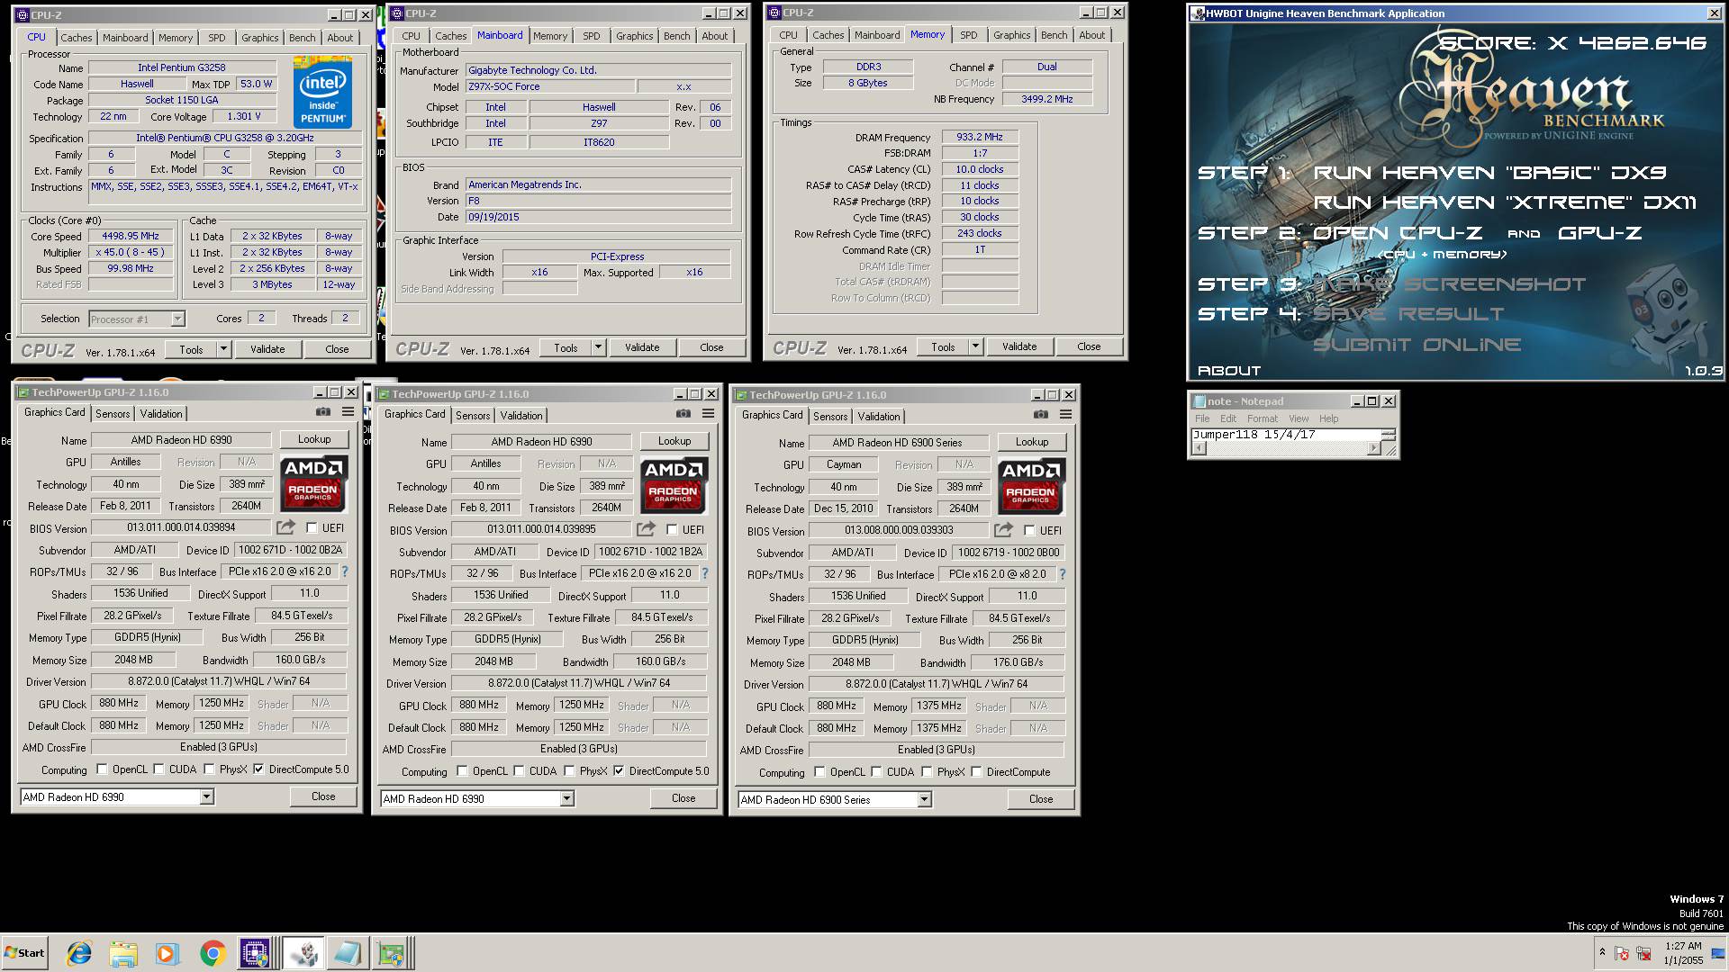Screen dimensions: 1729x972
Task: Click camera screenshot icon in first GPU-Z window
Action: tap(322, 412)
